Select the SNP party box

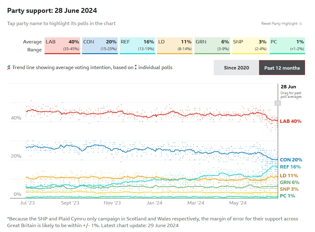coord(250,46)
